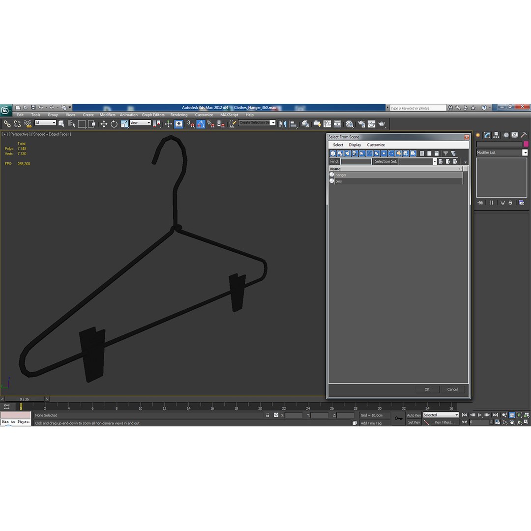Click the pin stack icon under modifier list
Image resolution: width=531 pixels, height=531 pixels.
coord(480,203)
